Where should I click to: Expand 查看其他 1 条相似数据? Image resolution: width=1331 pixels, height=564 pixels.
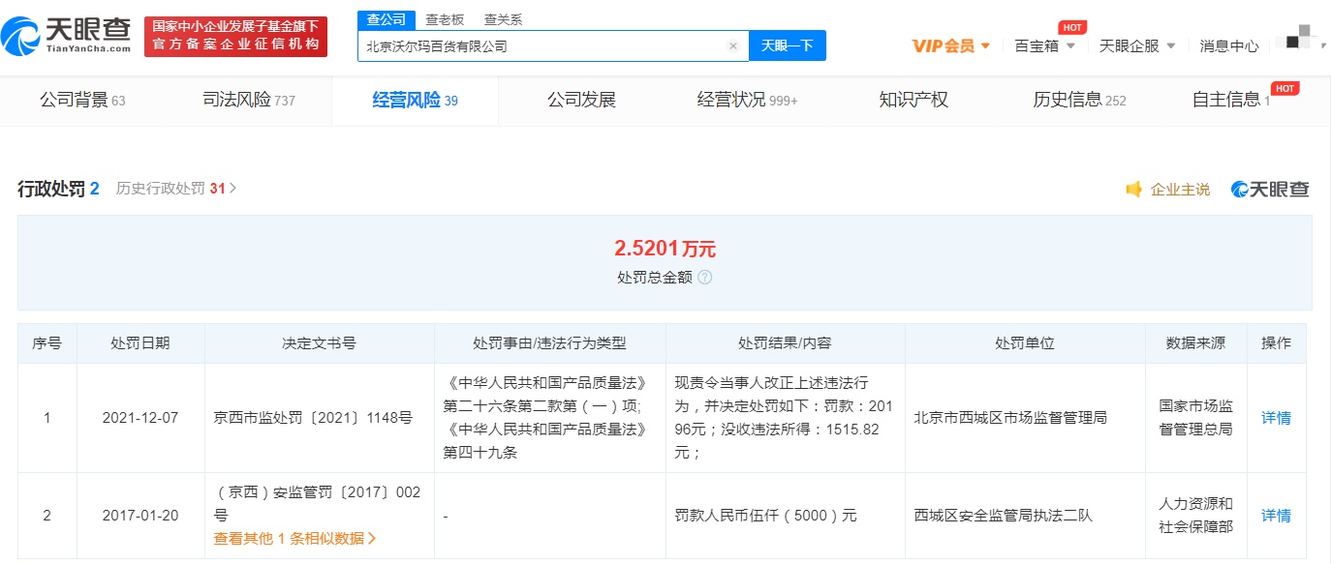coord(294,539)
